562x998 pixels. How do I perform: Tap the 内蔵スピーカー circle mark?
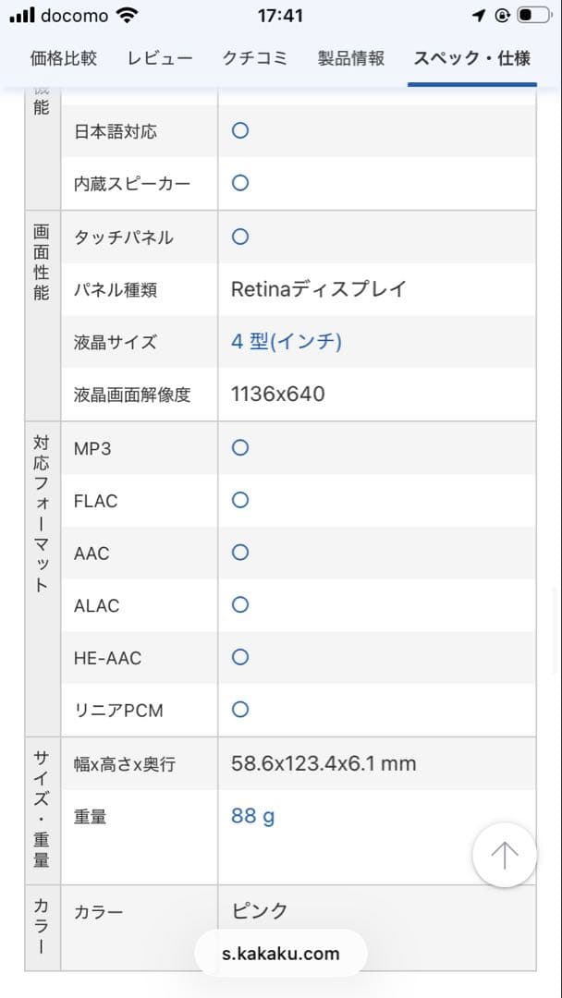tap(239, 184)
